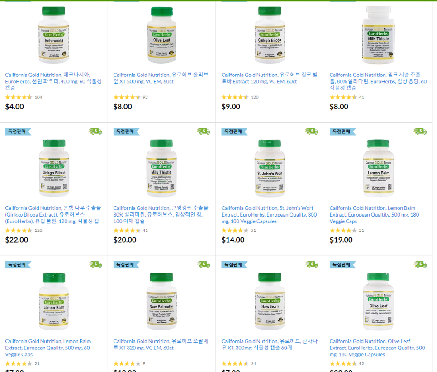Open the Saw Palmetto bottle image
This screenshot has height=372, width=437.
tap(161, 301)
